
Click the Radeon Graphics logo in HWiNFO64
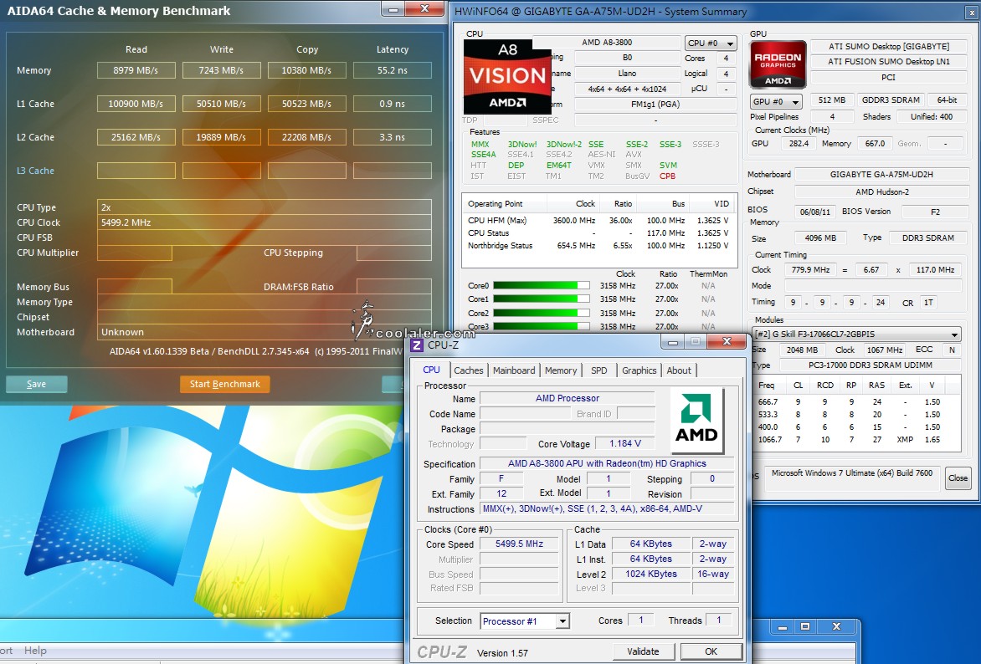point(778,64)
